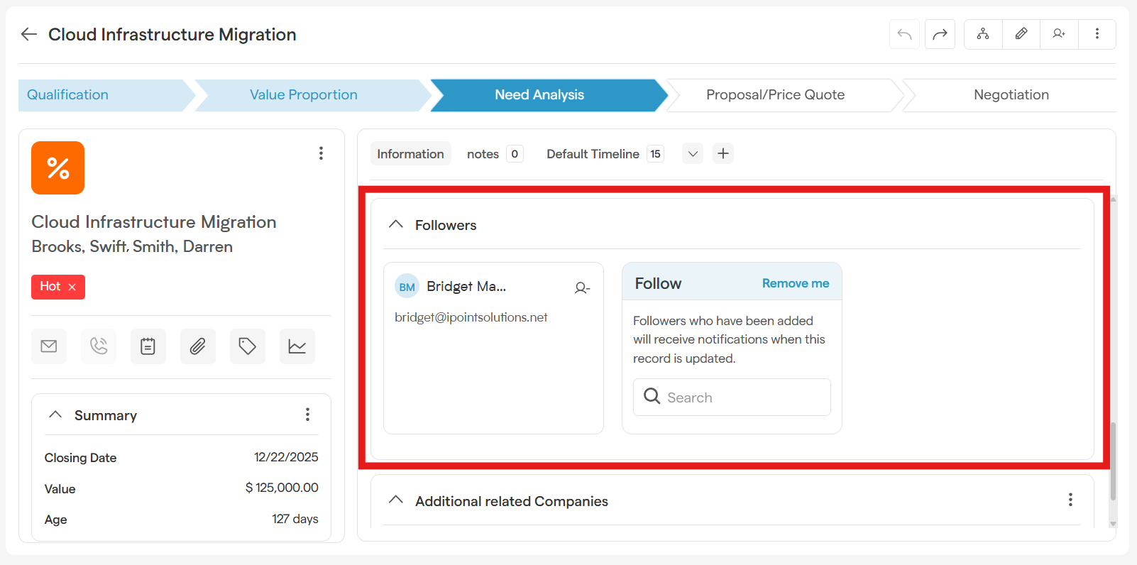This screenshot has height=565, width=1137.
Task: Collapse Additional related Companies section
Action: [396, 500]
